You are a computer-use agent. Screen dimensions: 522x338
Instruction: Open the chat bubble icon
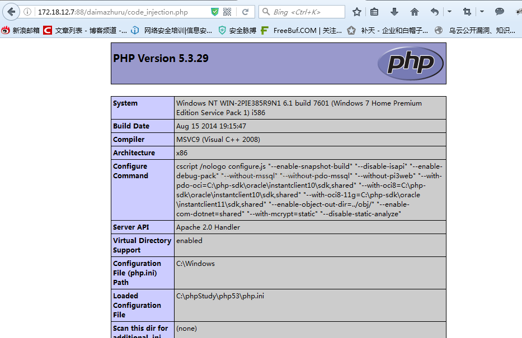pyautogui.click(x=500, y=12)
